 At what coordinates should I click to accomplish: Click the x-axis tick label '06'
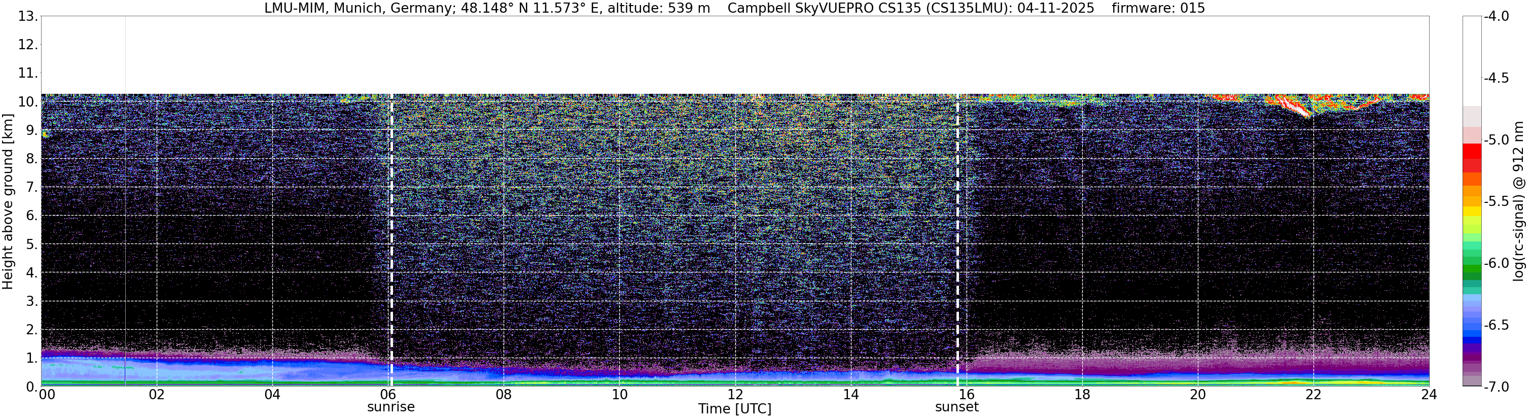(387, 395)
